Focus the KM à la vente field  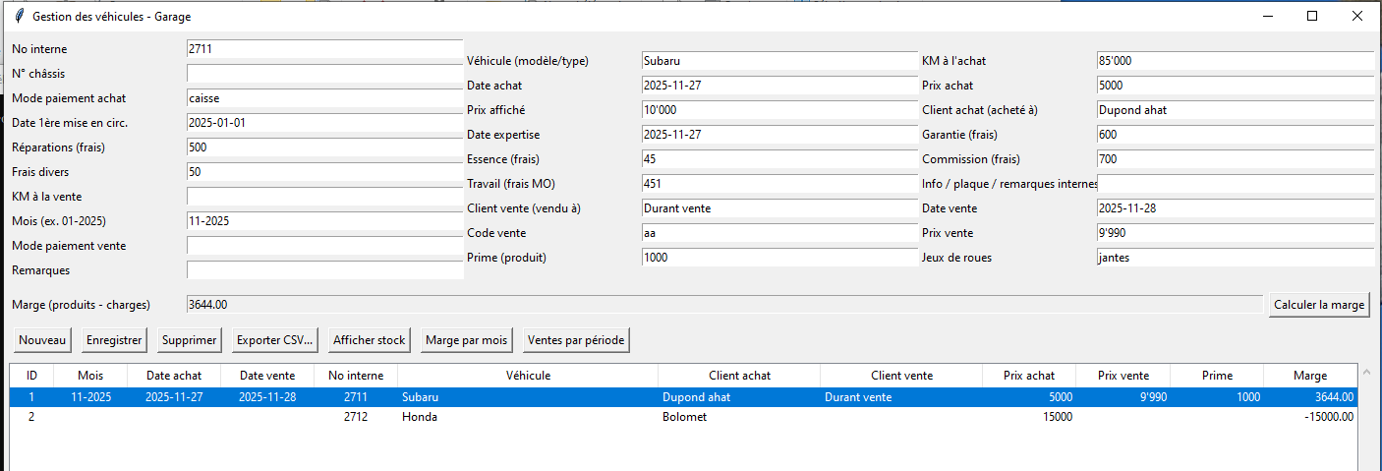click(x=324, y=197)
